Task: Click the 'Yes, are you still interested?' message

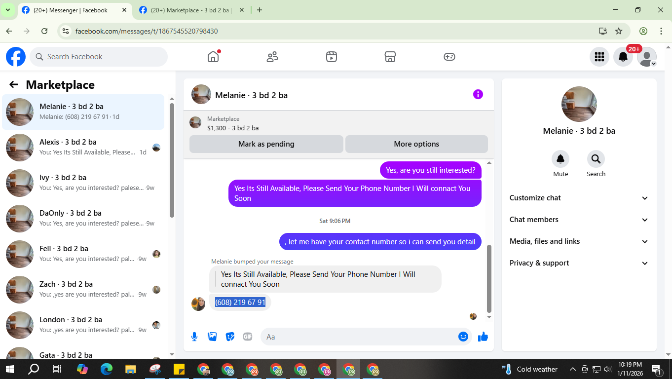Action: pyautogui.click(x=431, y=170)
